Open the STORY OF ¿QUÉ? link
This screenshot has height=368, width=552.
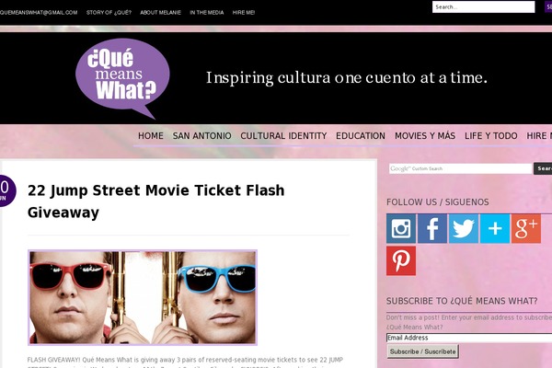click(109, 12)
